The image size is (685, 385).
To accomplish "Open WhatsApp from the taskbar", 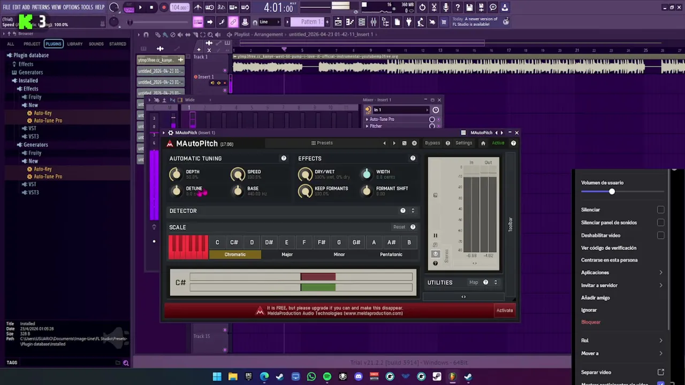I will [311, 376].
